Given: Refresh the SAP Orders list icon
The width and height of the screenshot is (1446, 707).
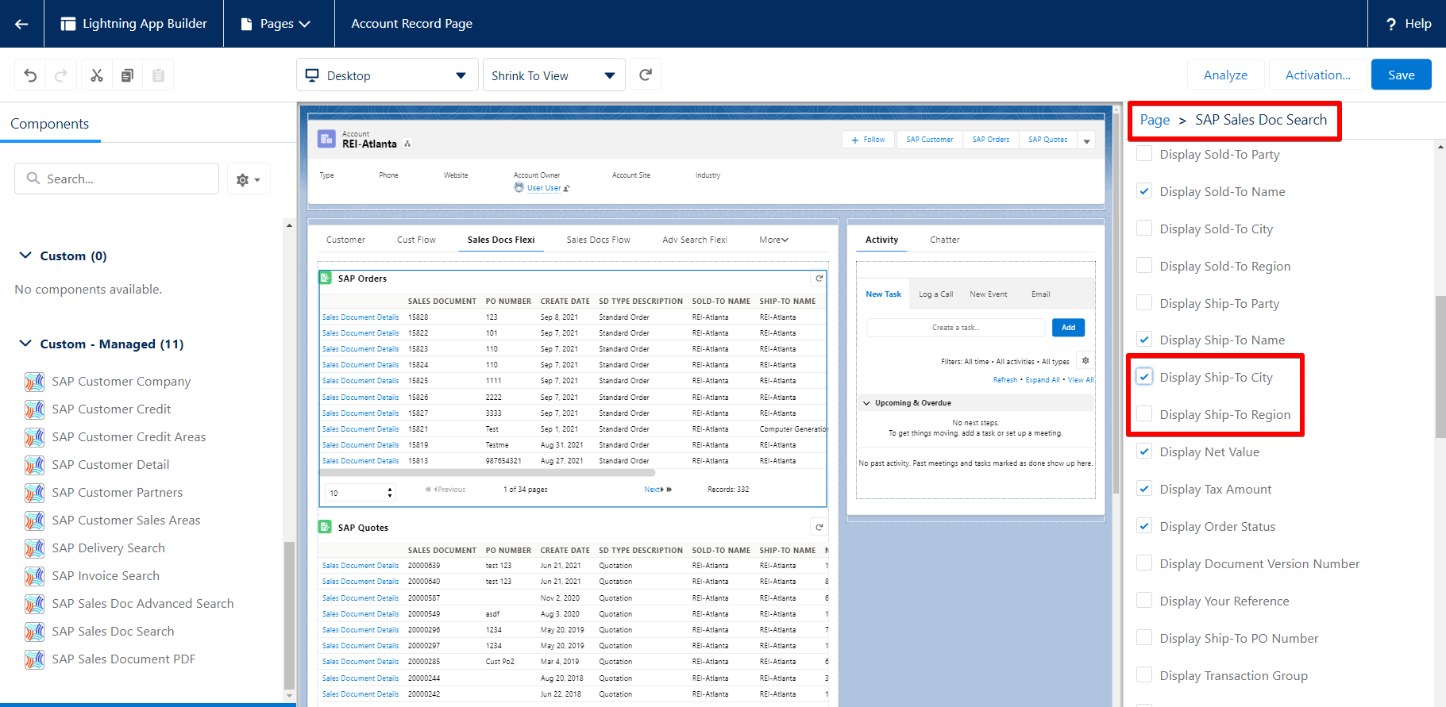Looking at the screenshot, I should (x=819, y=279).
